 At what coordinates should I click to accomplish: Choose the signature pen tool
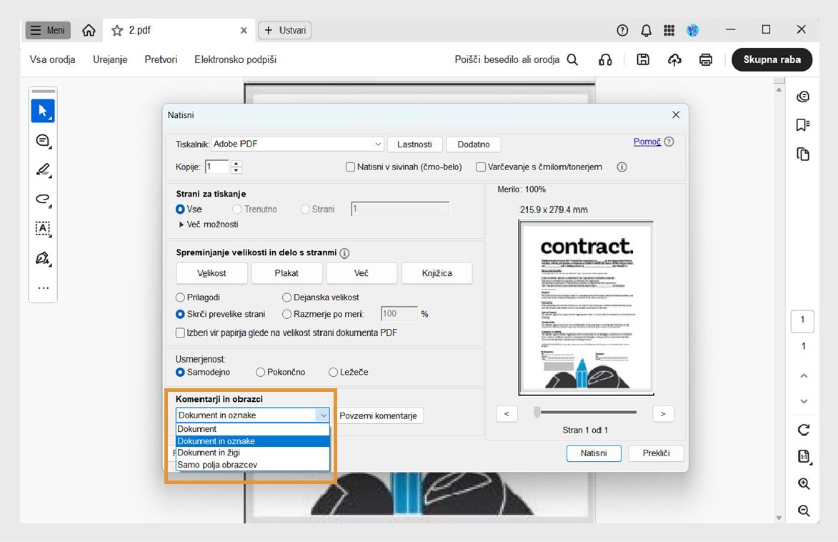43,259
